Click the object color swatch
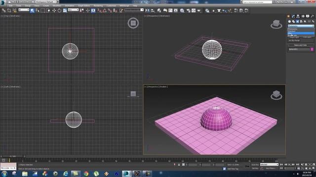This screenshot has width=316, height=177. 312,49
